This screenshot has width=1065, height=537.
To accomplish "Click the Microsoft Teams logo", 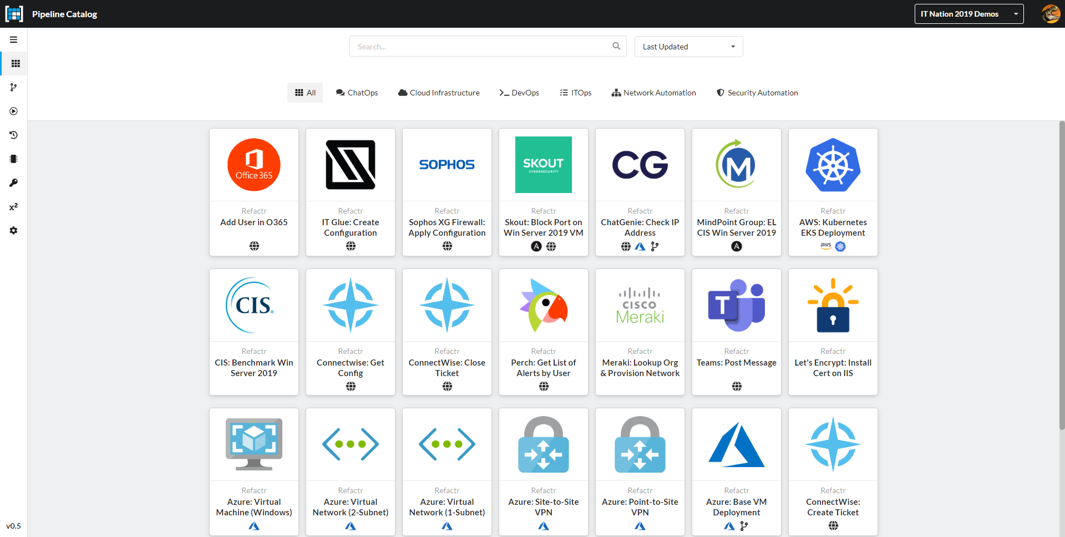I will click(737, 305).
